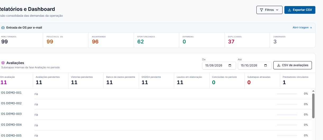Select the Subetapas atrasadas metric
The width and height of the screenshot is (323, 140).
click(262, 80)
